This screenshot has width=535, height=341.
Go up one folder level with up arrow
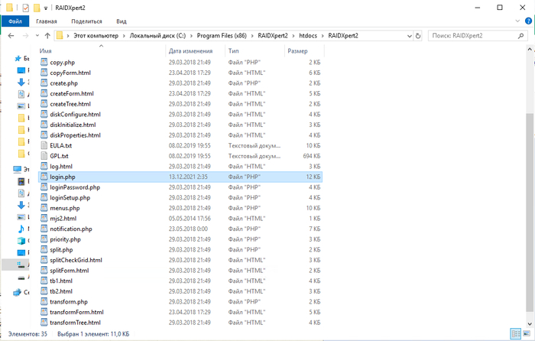(x=47, y=35)
